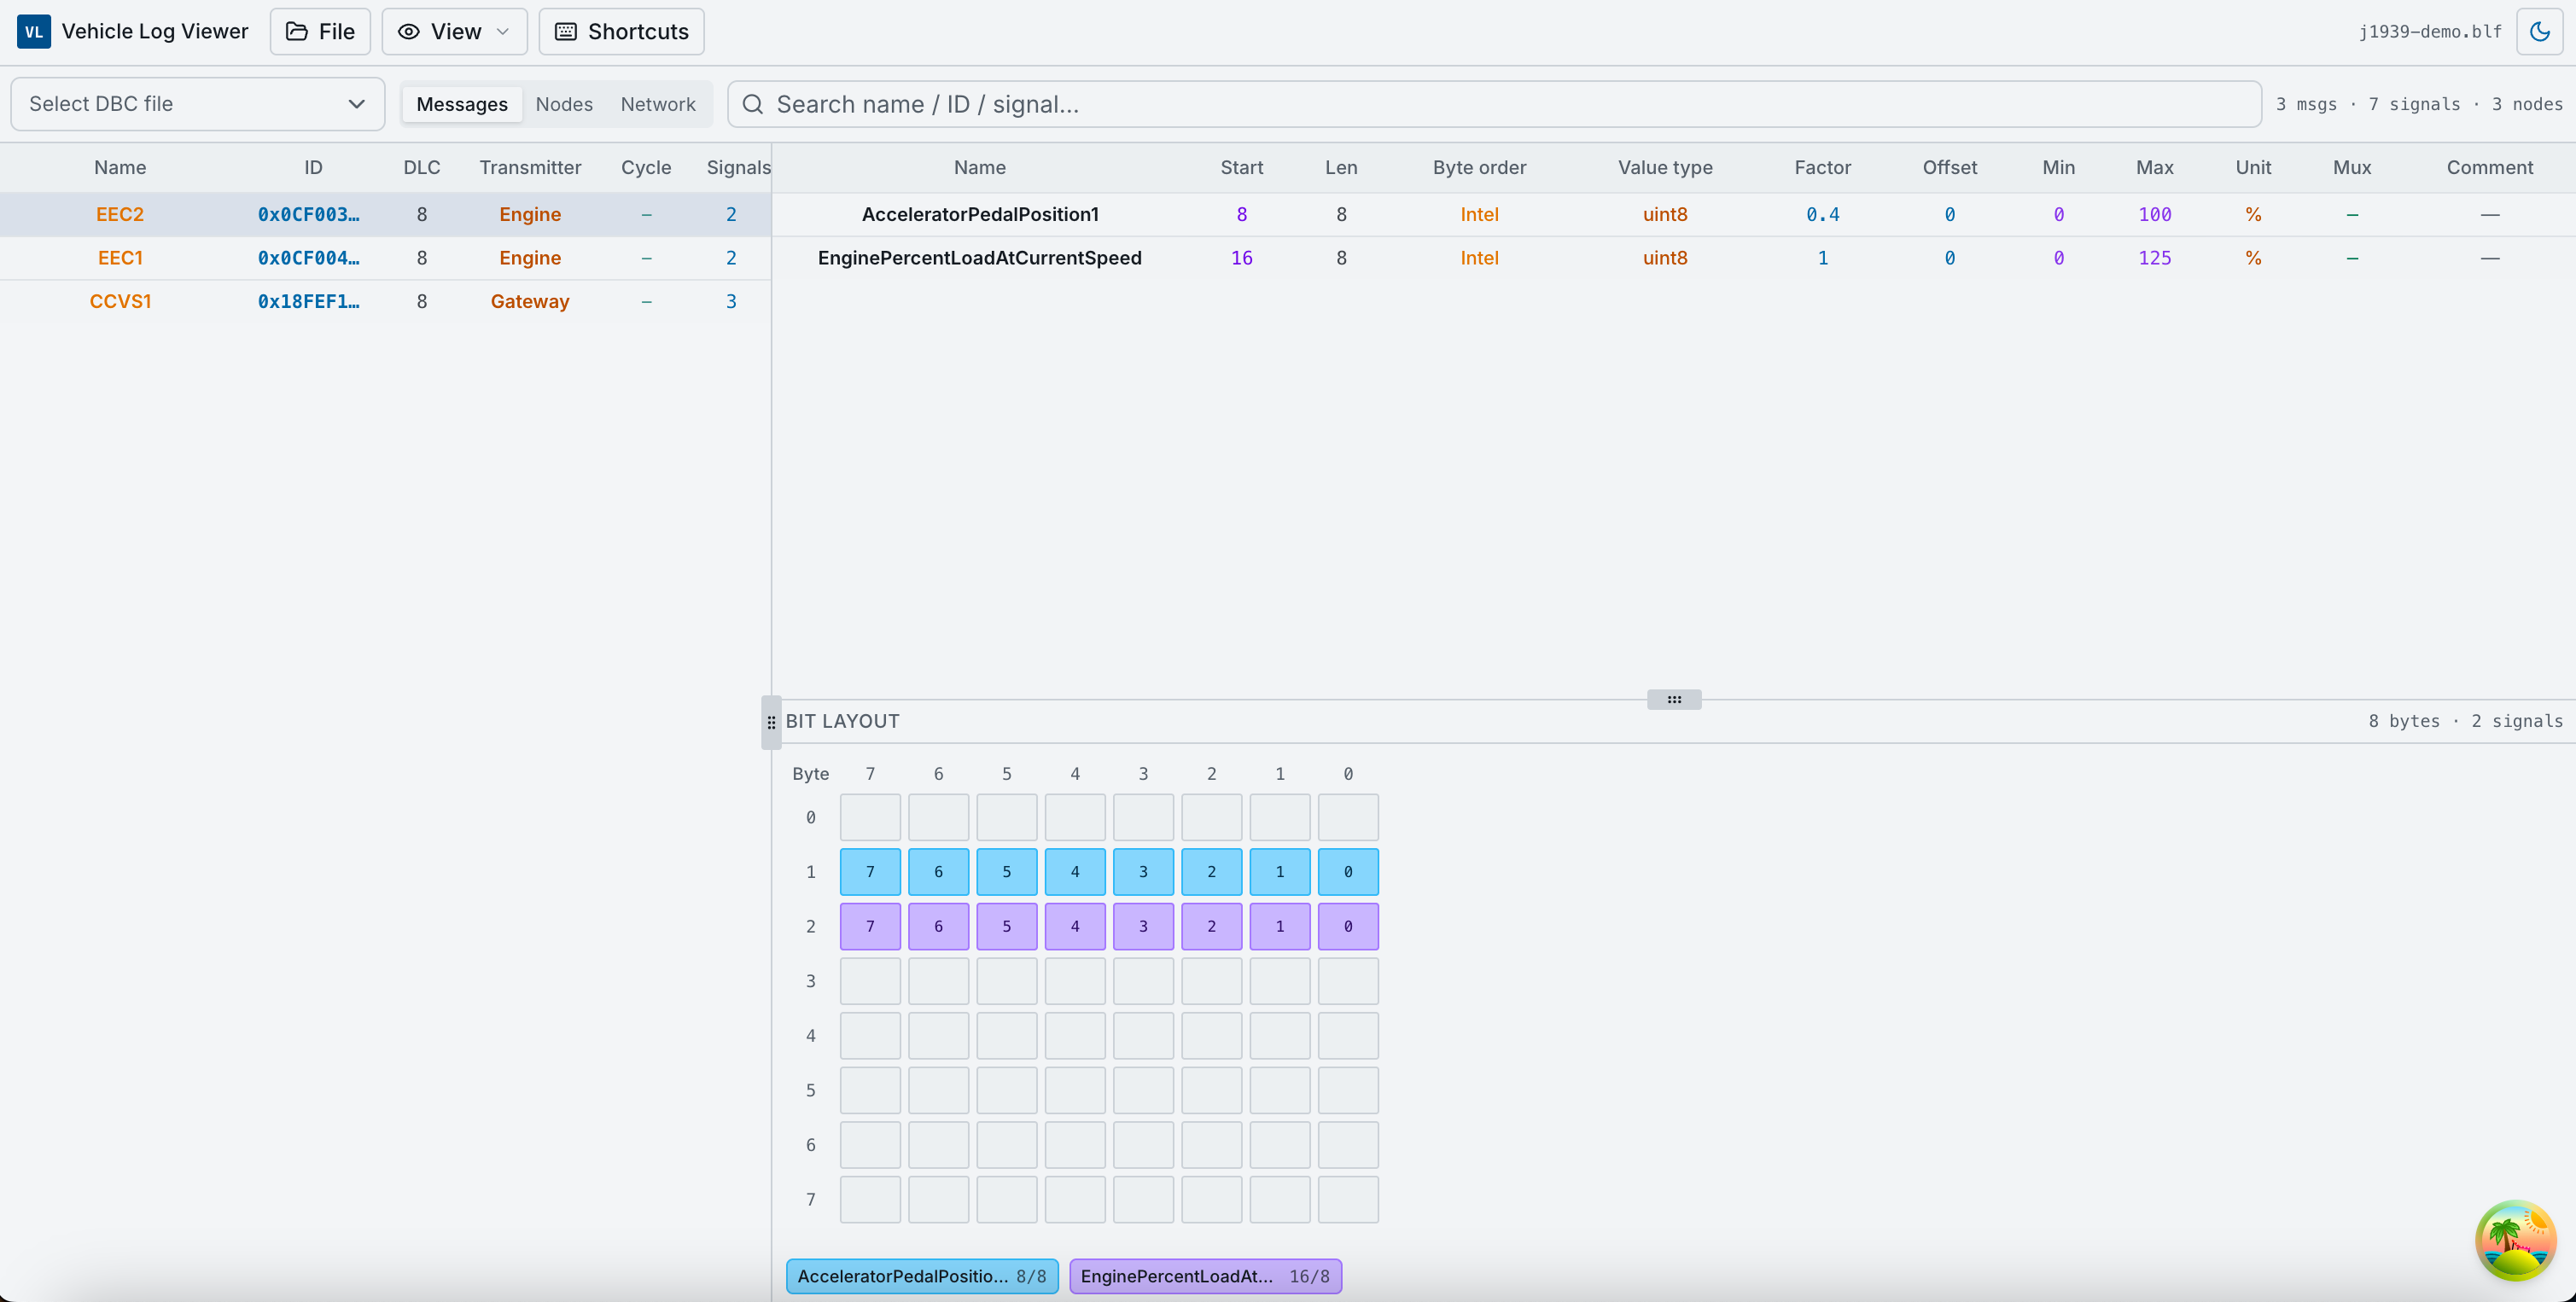Select the AcceleratorPedalPosition1 signal row

pyautogui.click(x=1674, y=215)
